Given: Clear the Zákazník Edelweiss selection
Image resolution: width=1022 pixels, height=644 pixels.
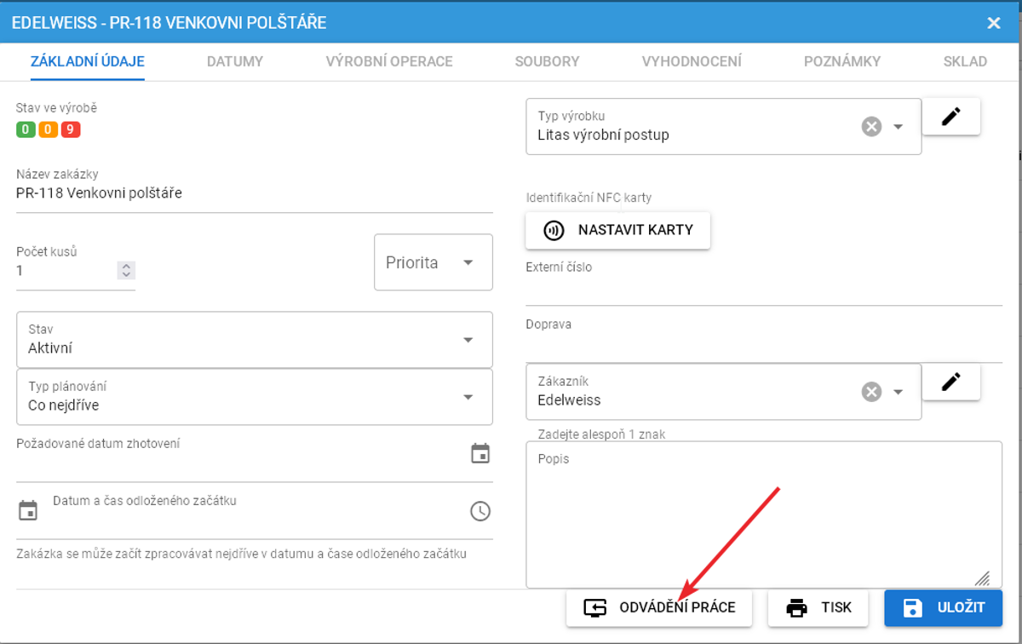Looking at the screenshot, I should 870,392.
